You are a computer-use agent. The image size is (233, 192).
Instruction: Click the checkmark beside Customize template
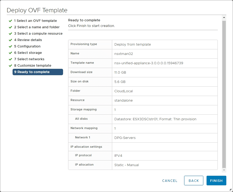point(10,65)
